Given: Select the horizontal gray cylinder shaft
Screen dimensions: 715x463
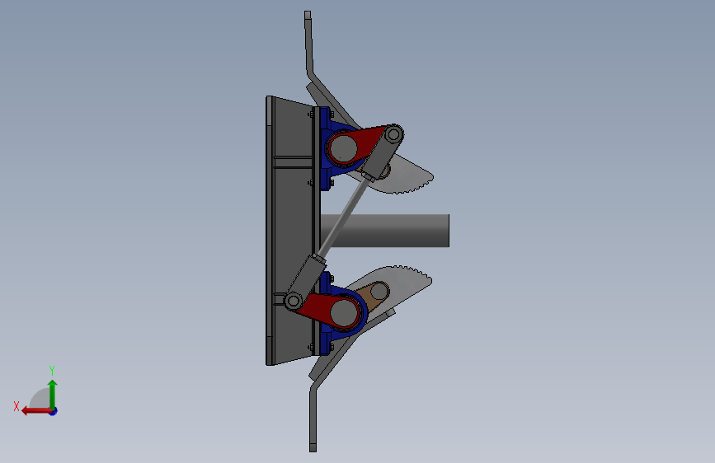Looking at the screenshot, I should tap(391, 231).
